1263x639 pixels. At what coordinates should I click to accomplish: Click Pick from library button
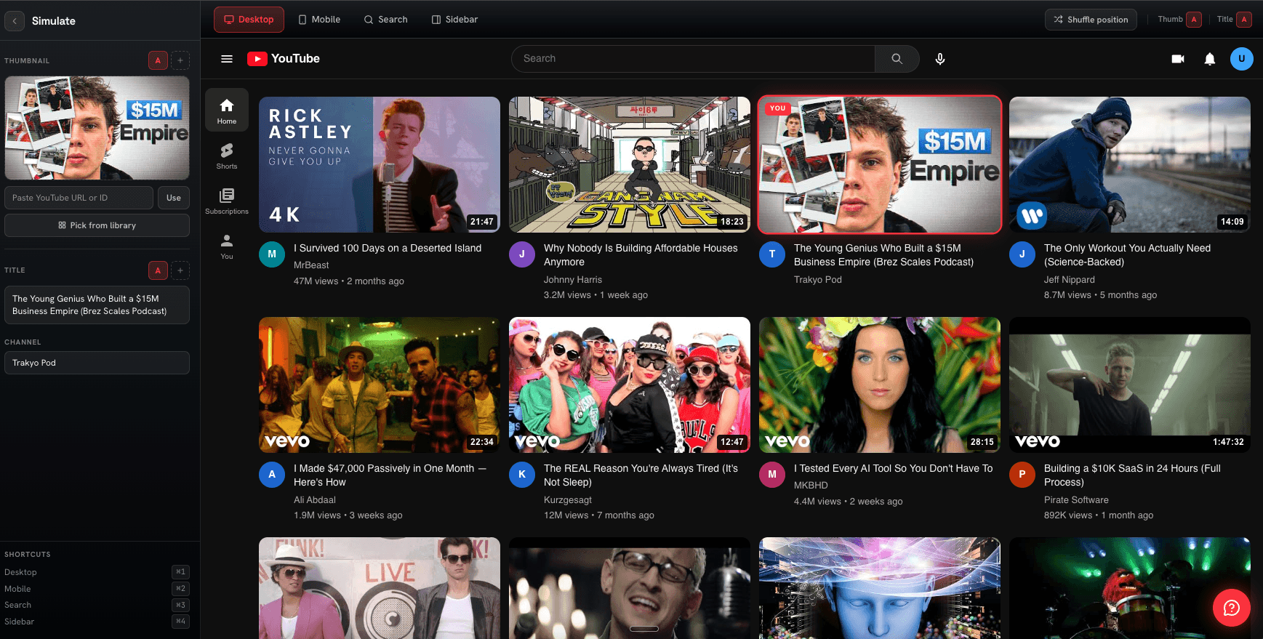(x=97, y=225)
